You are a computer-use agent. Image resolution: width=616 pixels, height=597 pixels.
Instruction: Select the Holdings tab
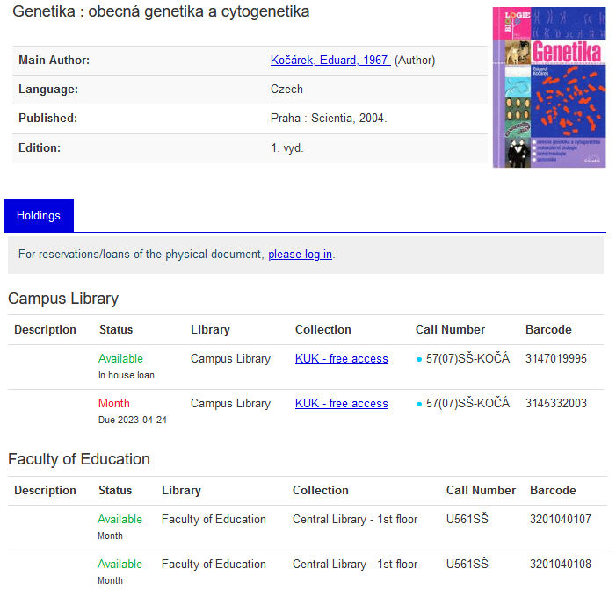pos(39,215)
